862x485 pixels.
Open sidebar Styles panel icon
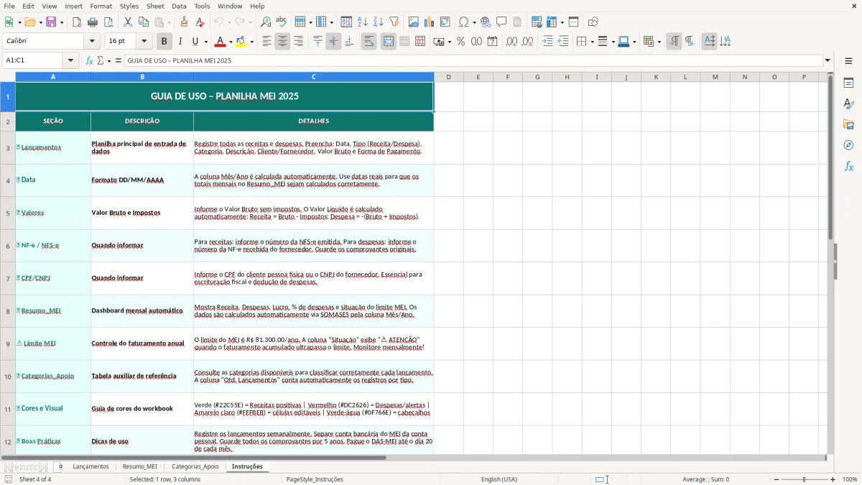pos(848,104)
